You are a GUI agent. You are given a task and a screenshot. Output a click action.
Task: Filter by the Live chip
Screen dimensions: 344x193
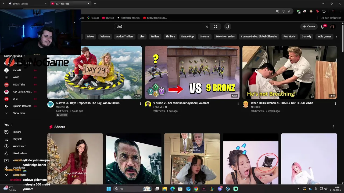[142, 36]
